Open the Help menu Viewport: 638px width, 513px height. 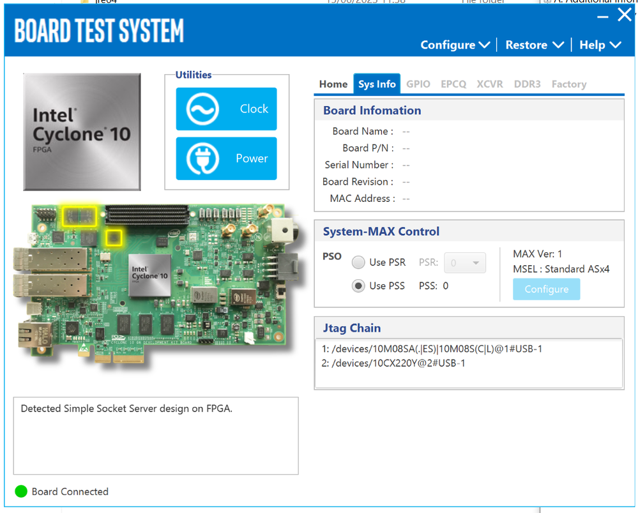pos(600,45)
